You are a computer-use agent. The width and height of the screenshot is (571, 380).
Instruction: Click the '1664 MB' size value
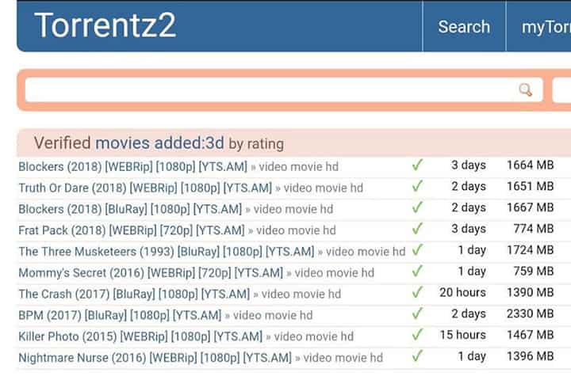click(531, 165)
